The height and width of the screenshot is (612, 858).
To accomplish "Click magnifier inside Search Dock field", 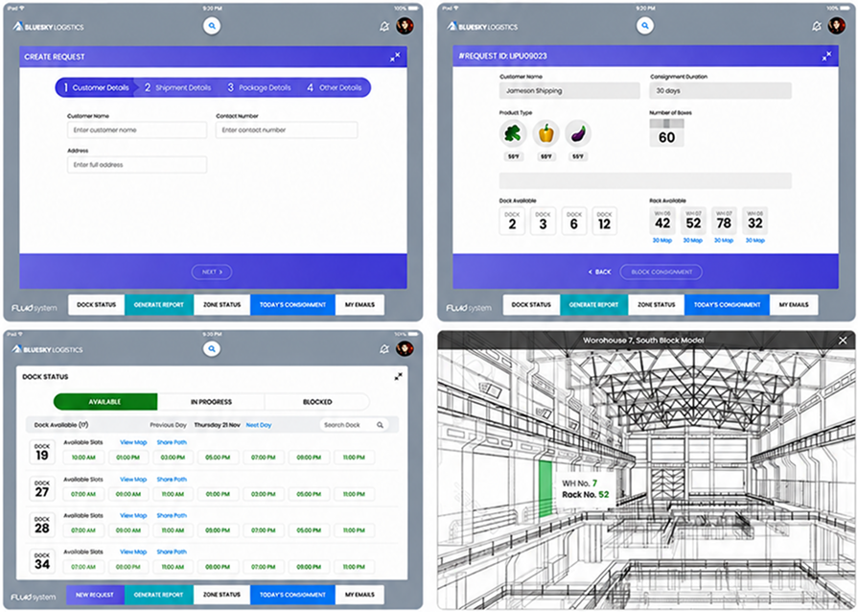I will click(380, 425).
